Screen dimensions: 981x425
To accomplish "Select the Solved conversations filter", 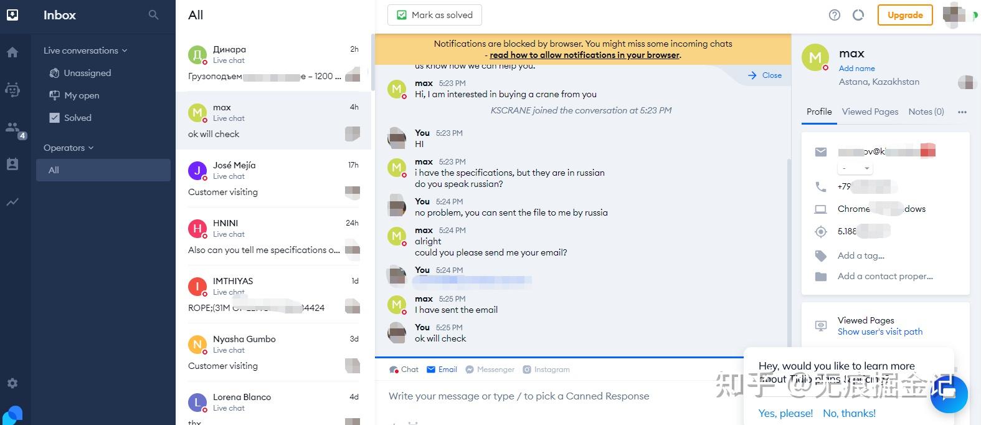I will pyautogui.click(x=77, y=118).
